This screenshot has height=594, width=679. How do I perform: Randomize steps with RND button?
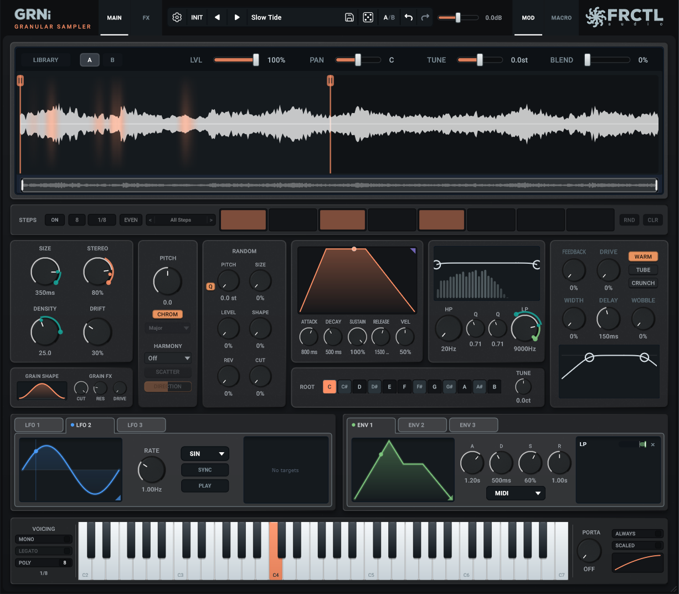click(629, 220)
